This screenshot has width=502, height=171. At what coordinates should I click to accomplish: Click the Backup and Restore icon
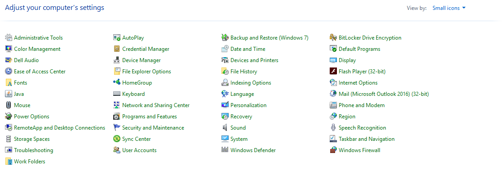coord(225,38)
